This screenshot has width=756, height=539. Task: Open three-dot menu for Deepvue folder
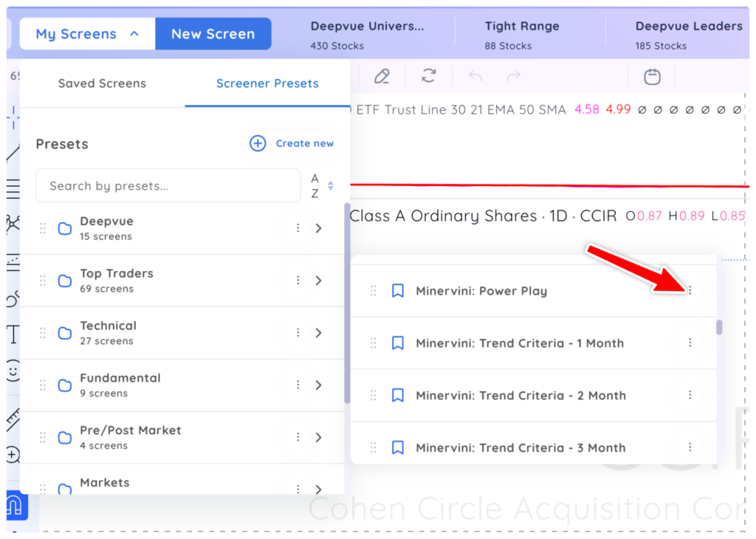298,228
